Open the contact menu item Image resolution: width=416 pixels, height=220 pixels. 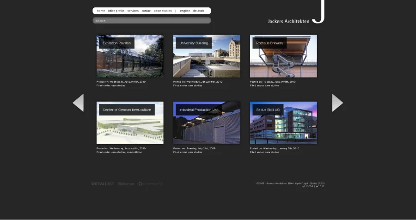click(146, 11)
